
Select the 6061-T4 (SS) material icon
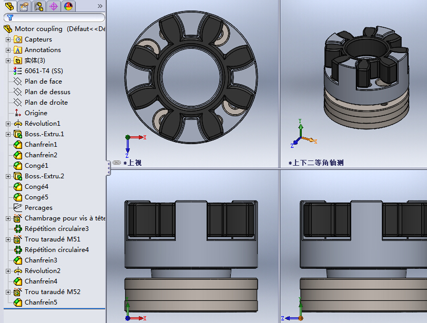(18, 71)
